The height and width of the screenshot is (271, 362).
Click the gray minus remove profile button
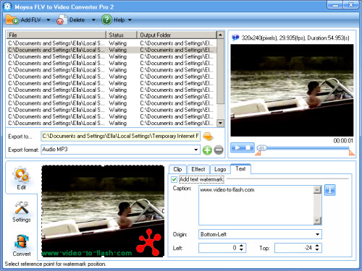click(x=219, y=150)
